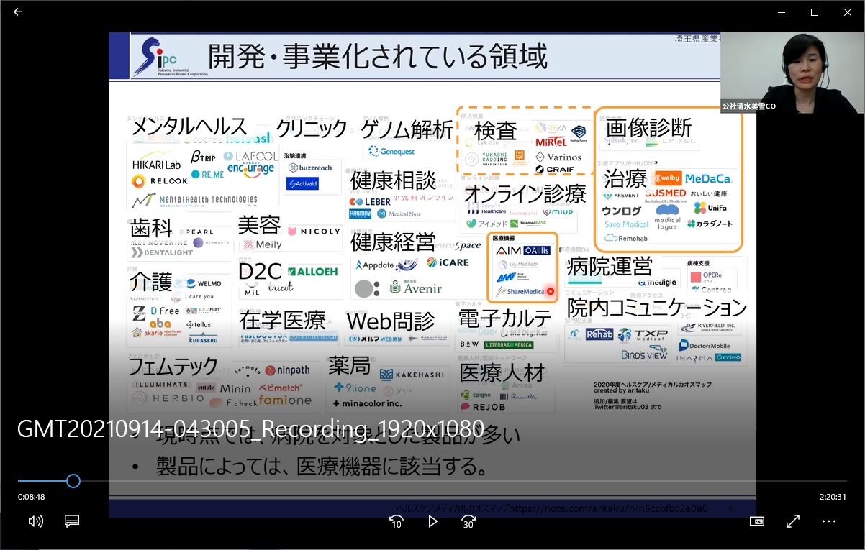865x550 pixels.
Task: Click the 医療人材 heading
Action: [x=502, y=372]
